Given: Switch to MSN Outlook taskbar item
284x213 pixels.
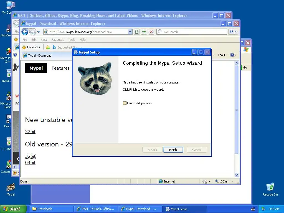Looking at the screenshot, I should click(96, 209).
